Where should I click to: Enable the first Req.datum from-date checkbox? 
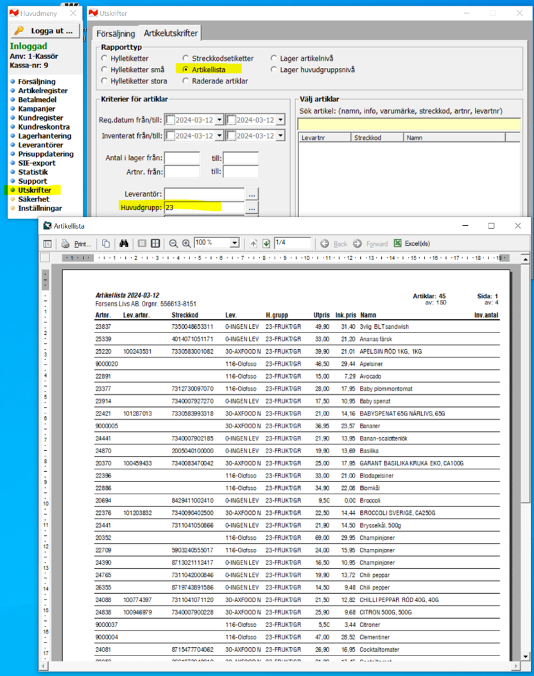[169, 120]
